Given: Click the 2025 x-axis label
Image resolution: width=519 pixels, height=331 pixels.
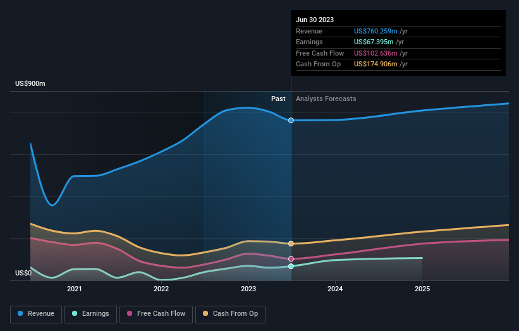Looking at the screenshot, I should point(422,289).
